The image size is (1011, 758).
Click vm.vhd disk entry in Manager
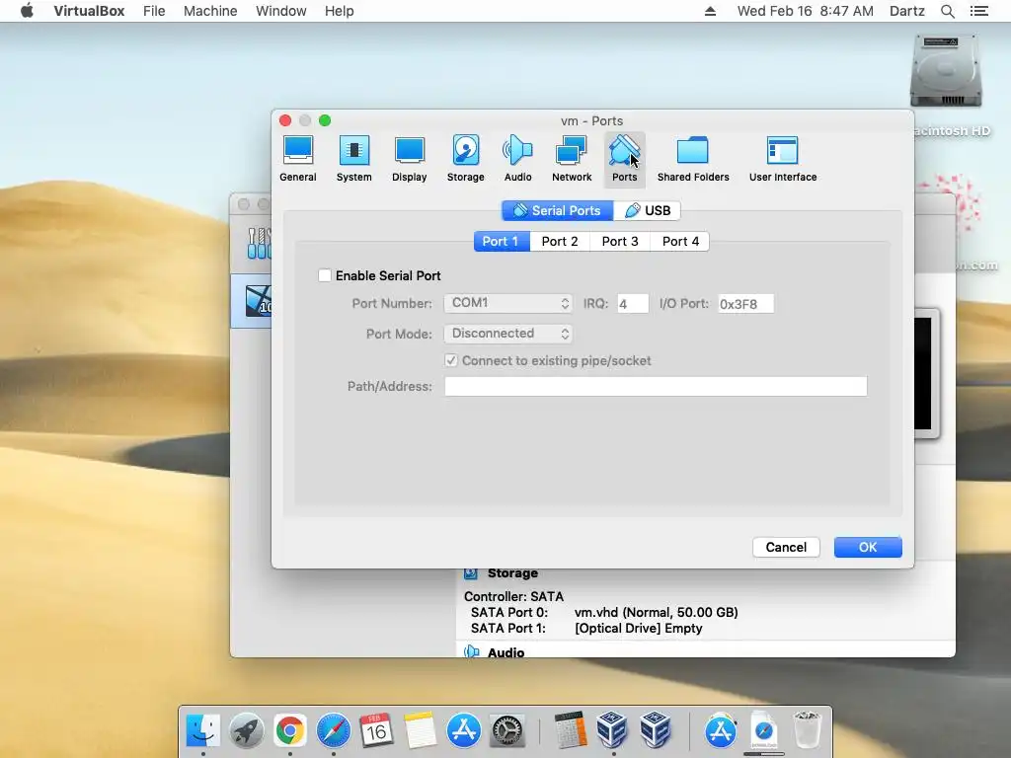click(656, 612)
